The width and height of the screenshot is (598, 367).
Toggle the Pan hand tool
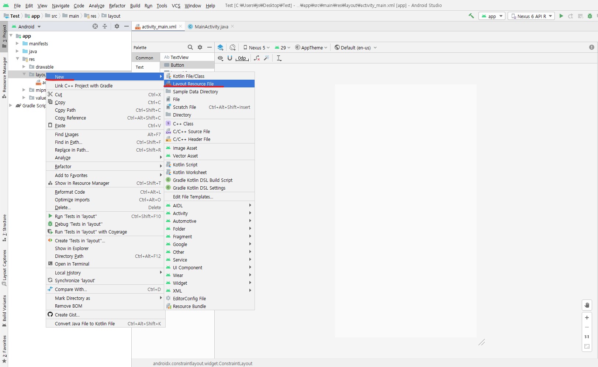coord(587,305)
